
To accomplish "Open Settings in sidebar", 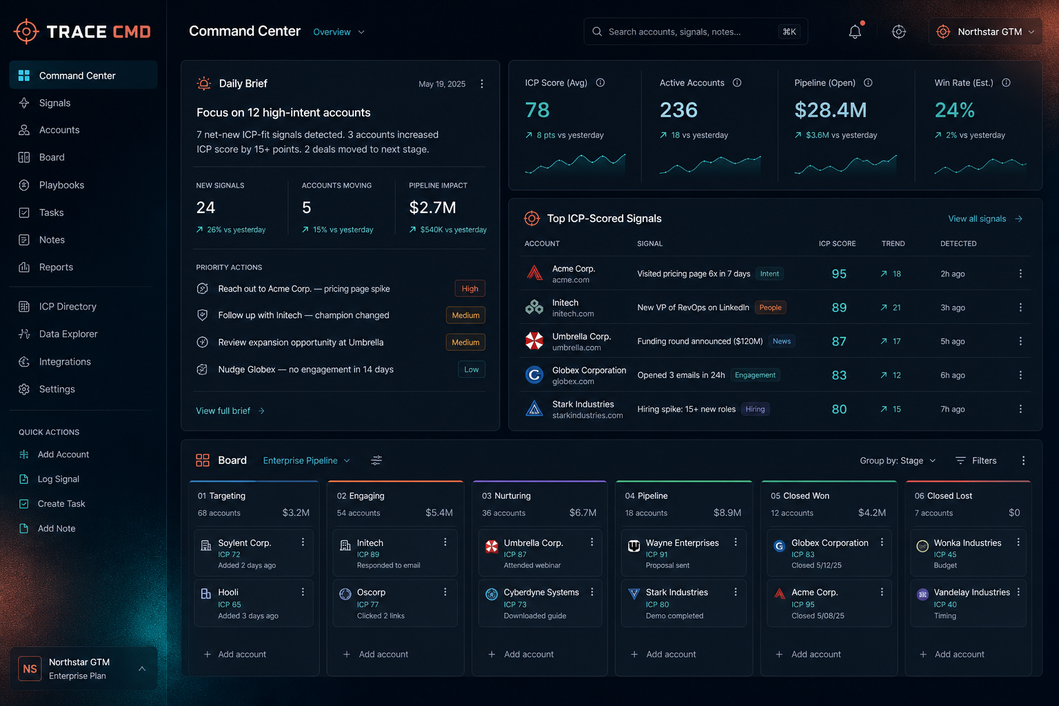I will pos(83,389).
